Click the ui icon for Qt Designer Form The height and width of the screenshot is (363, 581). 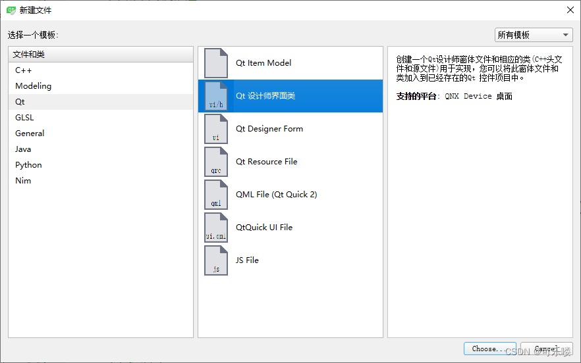point(216,129)
